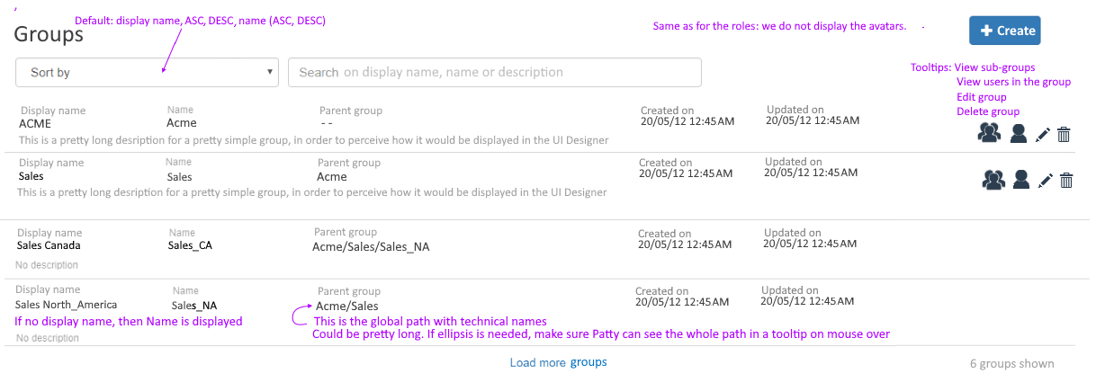
Task: Click Load more groups link
Action: [x=558, y=362]
